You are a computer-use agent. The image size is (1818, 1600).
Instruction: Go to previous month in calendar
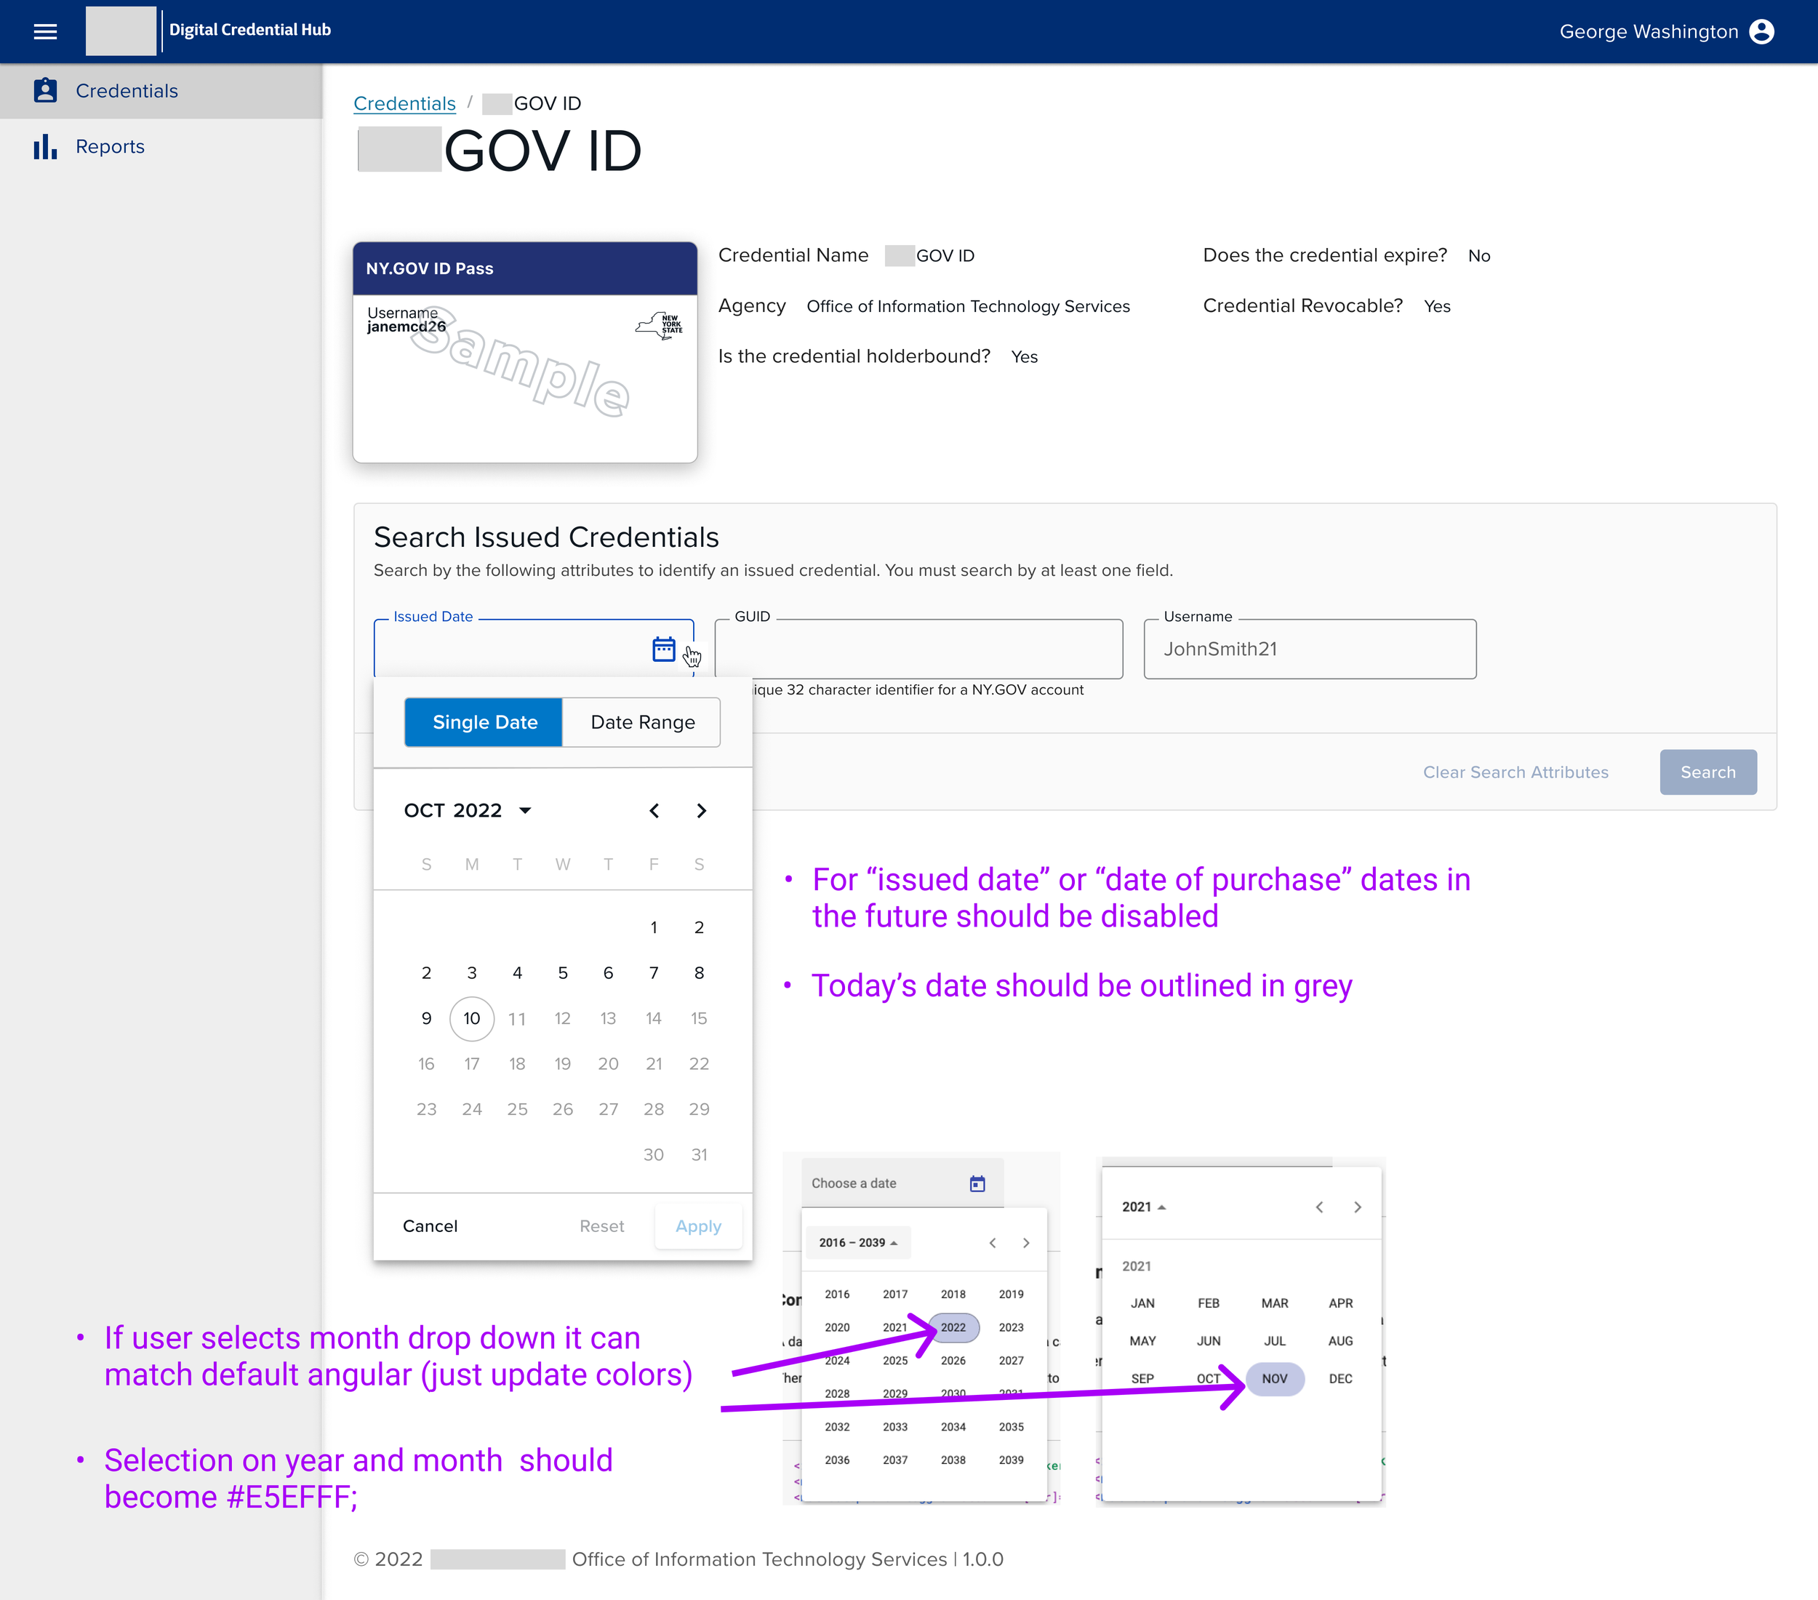(654, 810)
